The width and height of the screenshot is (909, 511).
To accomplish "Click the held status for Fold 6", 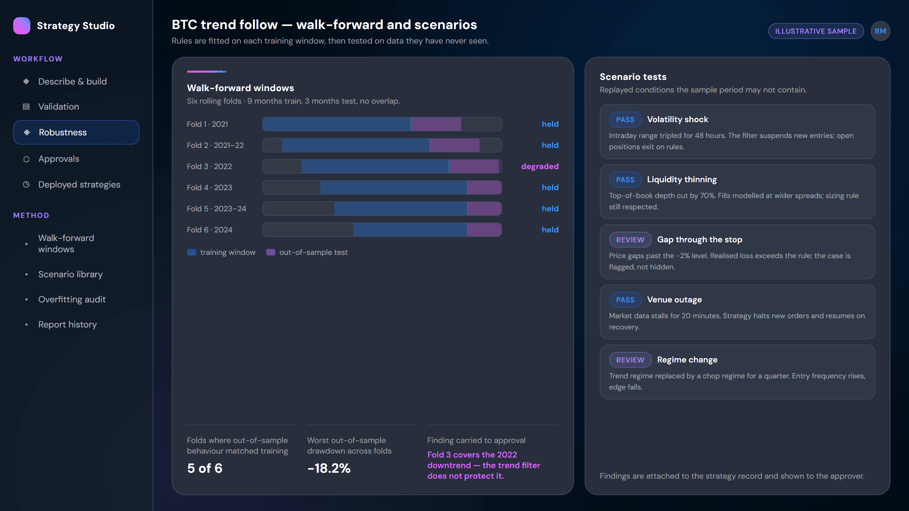I will [550, 230].
